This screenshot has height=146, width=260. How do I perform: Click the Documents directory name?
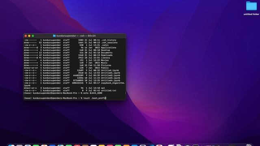pyautogui.click(x=106, y=53)
